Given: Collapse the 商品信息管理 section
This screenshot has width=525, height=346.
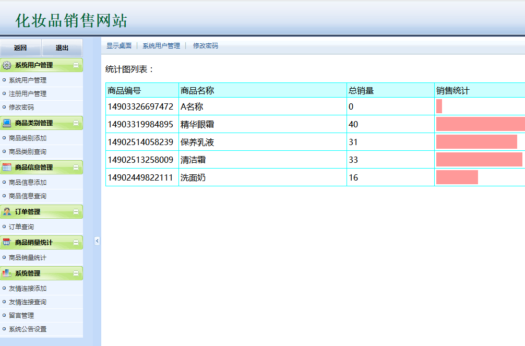Looking at the screenshot, I should (76, 167).
